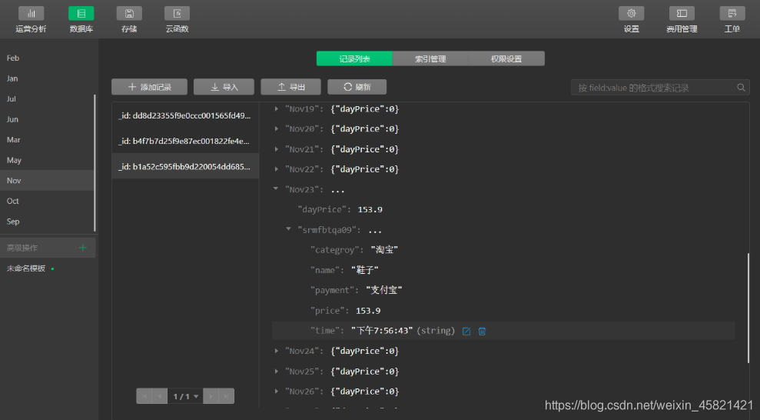The height and width of the screenshot is (420, 760).
Task: Click the payment value 支付宝
Action: pyautogui.click(x=384, y=290)
